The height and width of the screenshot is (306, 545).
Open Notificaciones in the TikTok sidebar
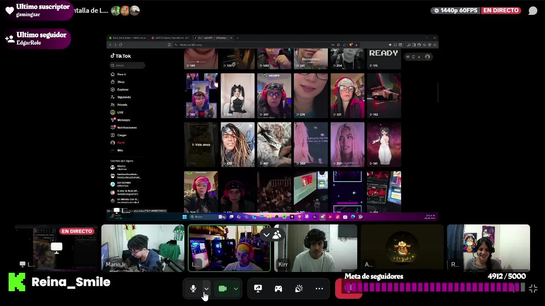click(x=126, y=128)
